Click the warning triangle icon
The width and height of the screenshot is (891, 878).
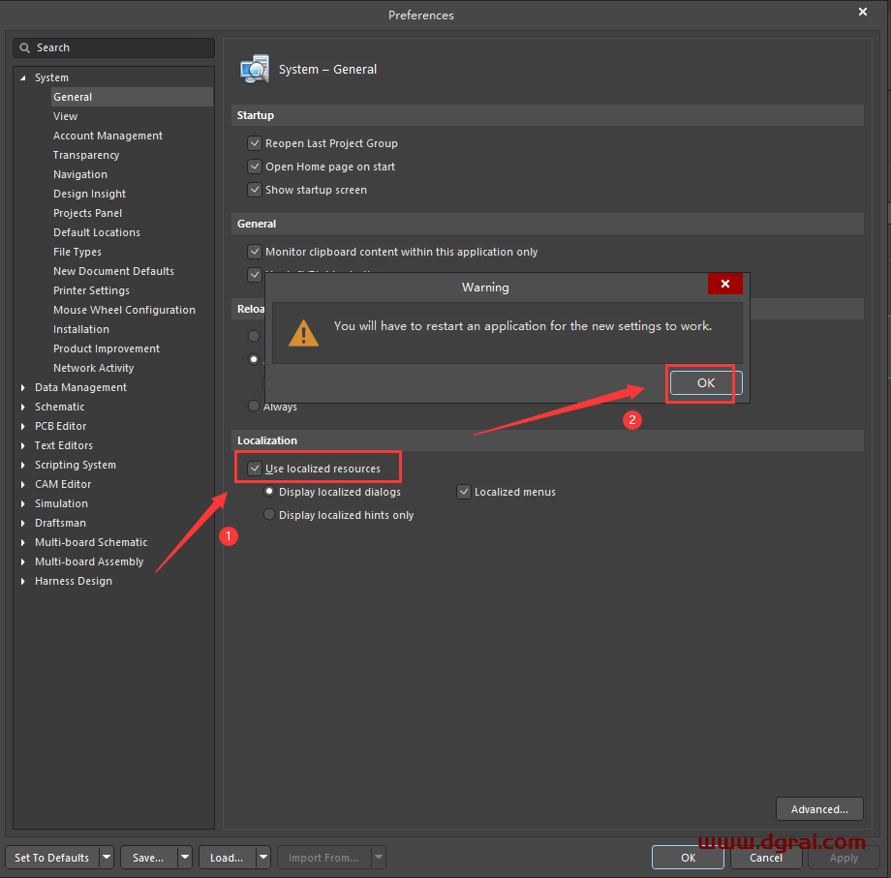(x=303, y=333)
